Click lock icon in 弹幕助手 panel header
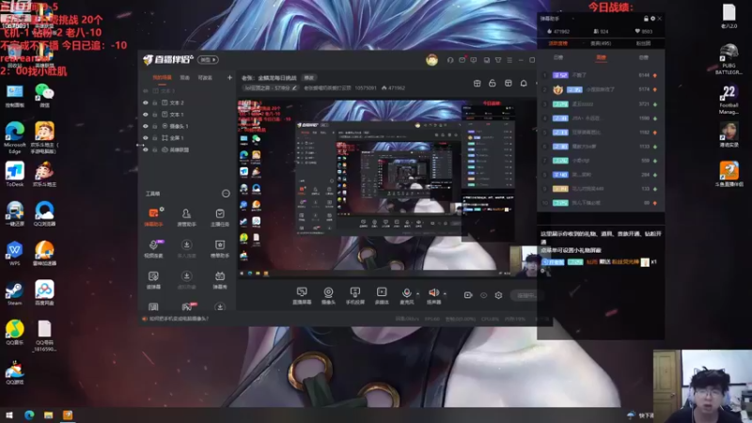The width and height of the screenshot is (752, 423). (646, 18)
